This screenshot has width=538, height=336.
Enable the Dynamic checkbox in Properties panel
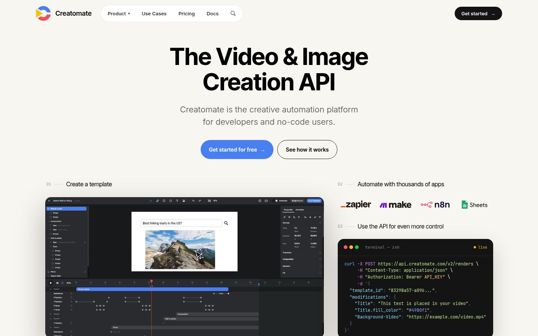tap(320, 266)
